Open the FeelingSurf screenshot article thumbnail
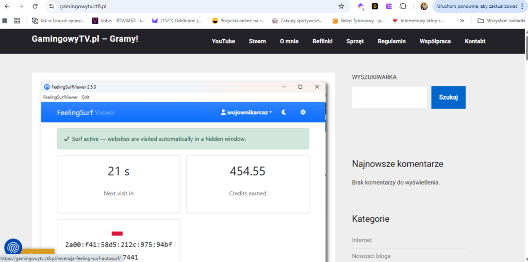 point(183,170)
